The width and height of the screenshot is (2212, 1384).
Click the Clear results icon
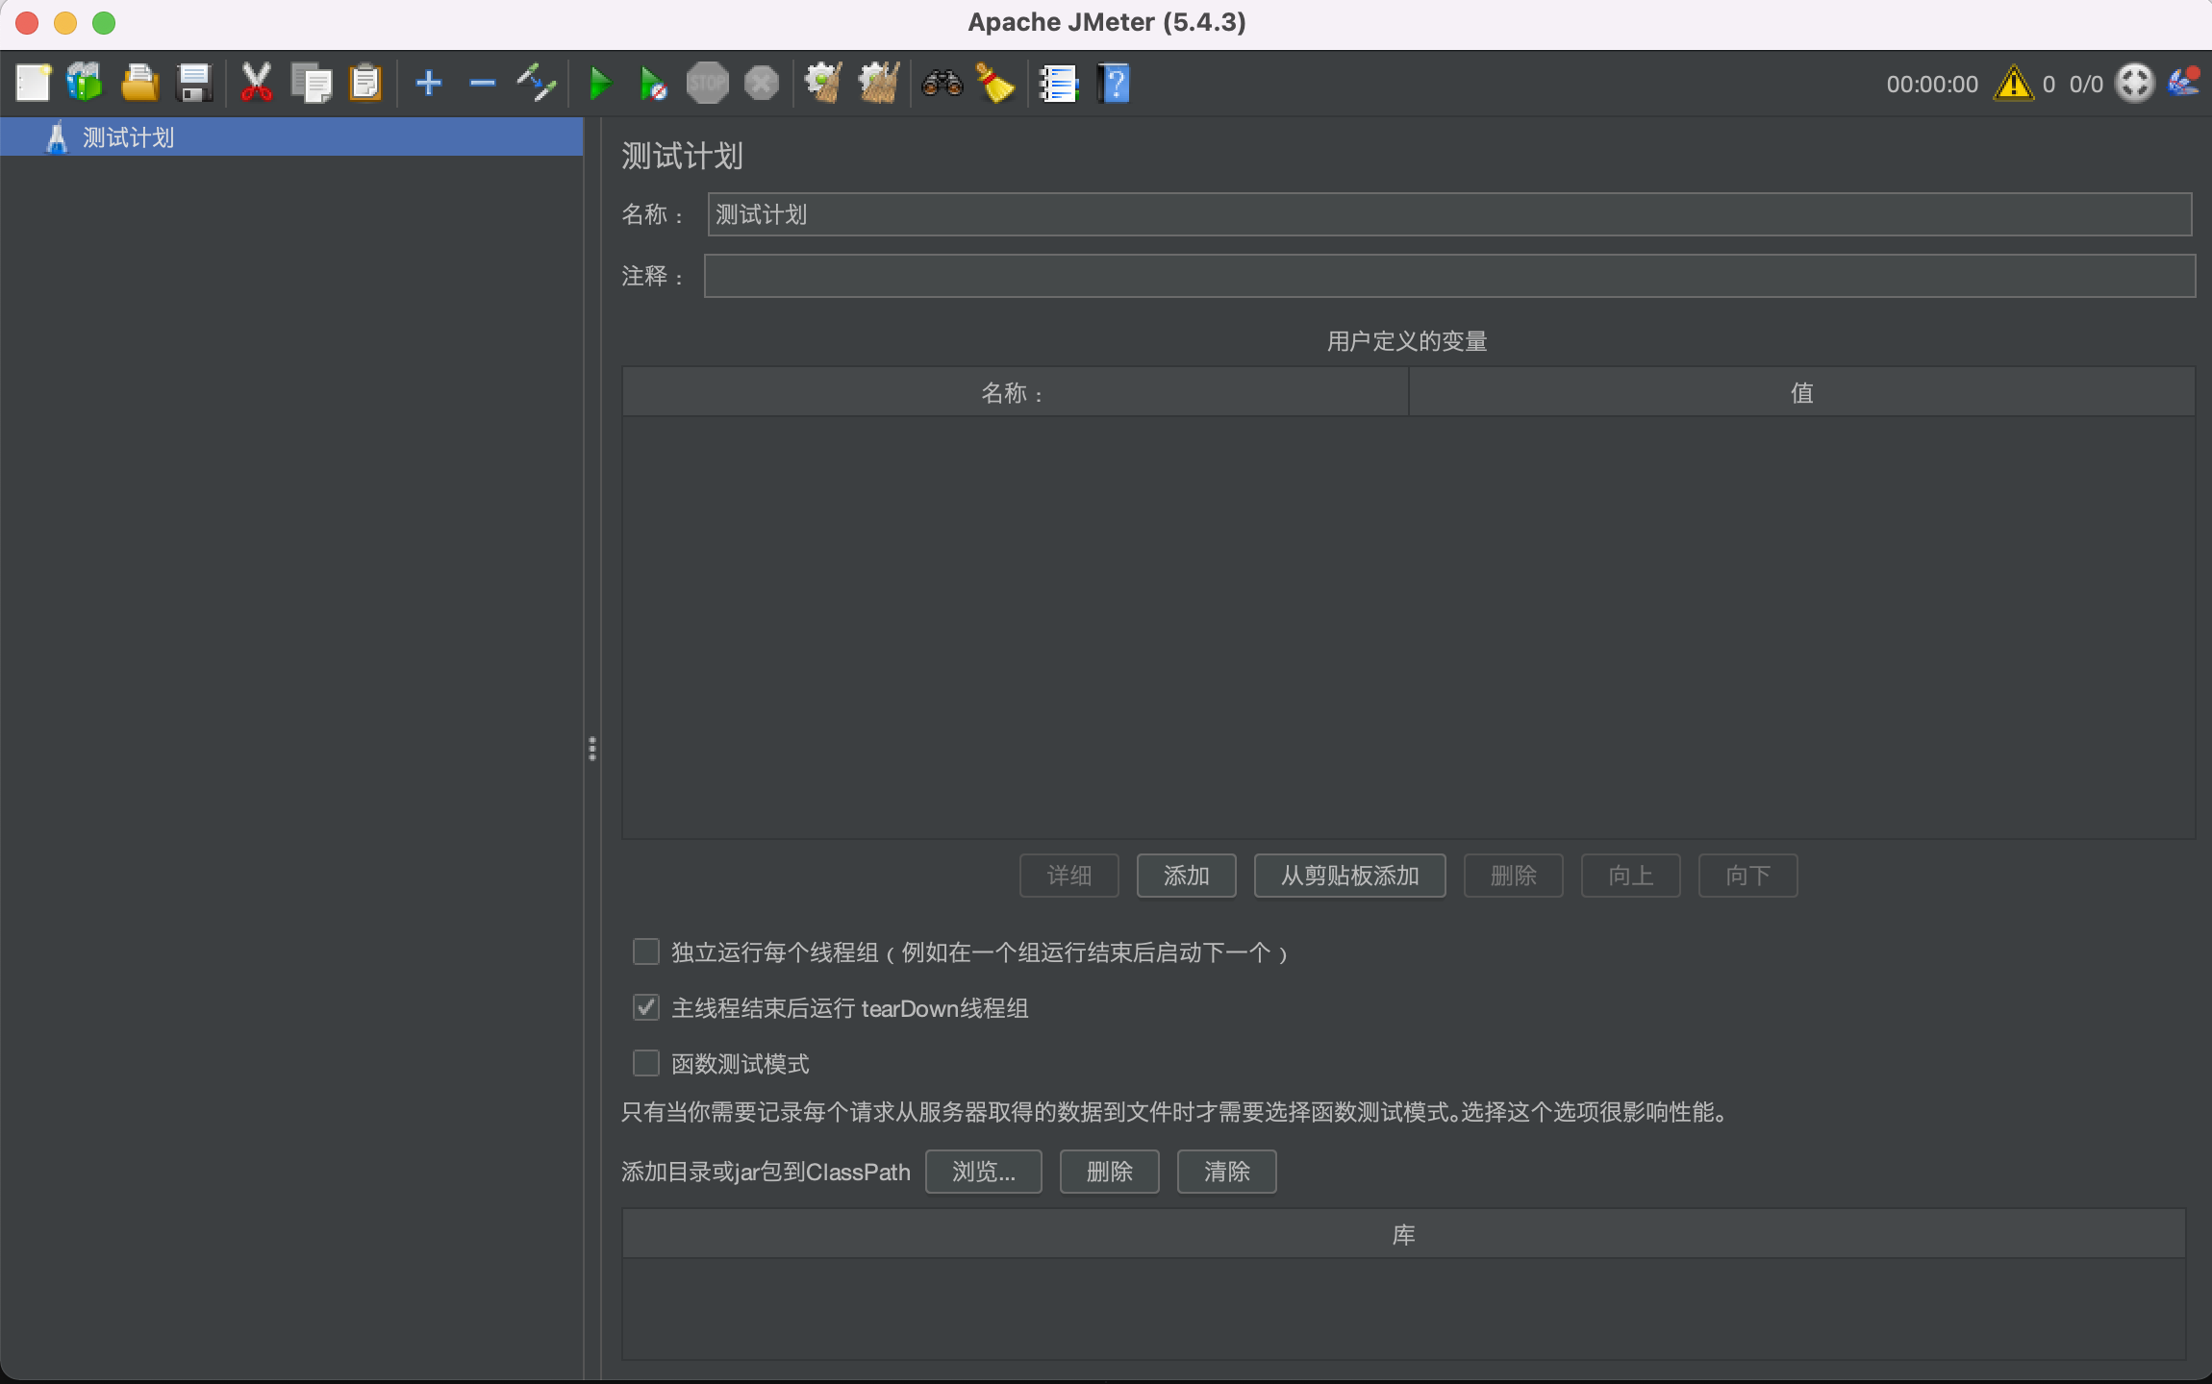(x=823, y=84)
